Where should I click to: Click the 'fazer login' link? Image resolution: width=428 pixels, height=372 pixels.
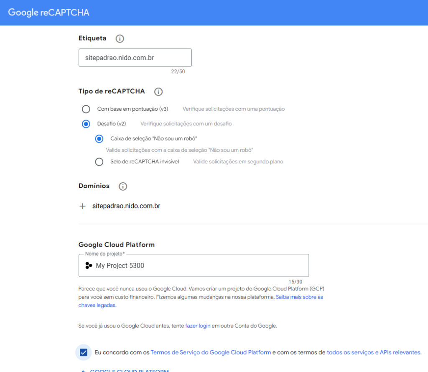tap(198, 326)
